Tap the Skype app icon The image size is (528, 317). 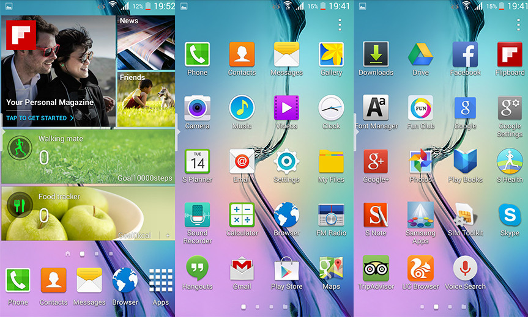[509, 215]
